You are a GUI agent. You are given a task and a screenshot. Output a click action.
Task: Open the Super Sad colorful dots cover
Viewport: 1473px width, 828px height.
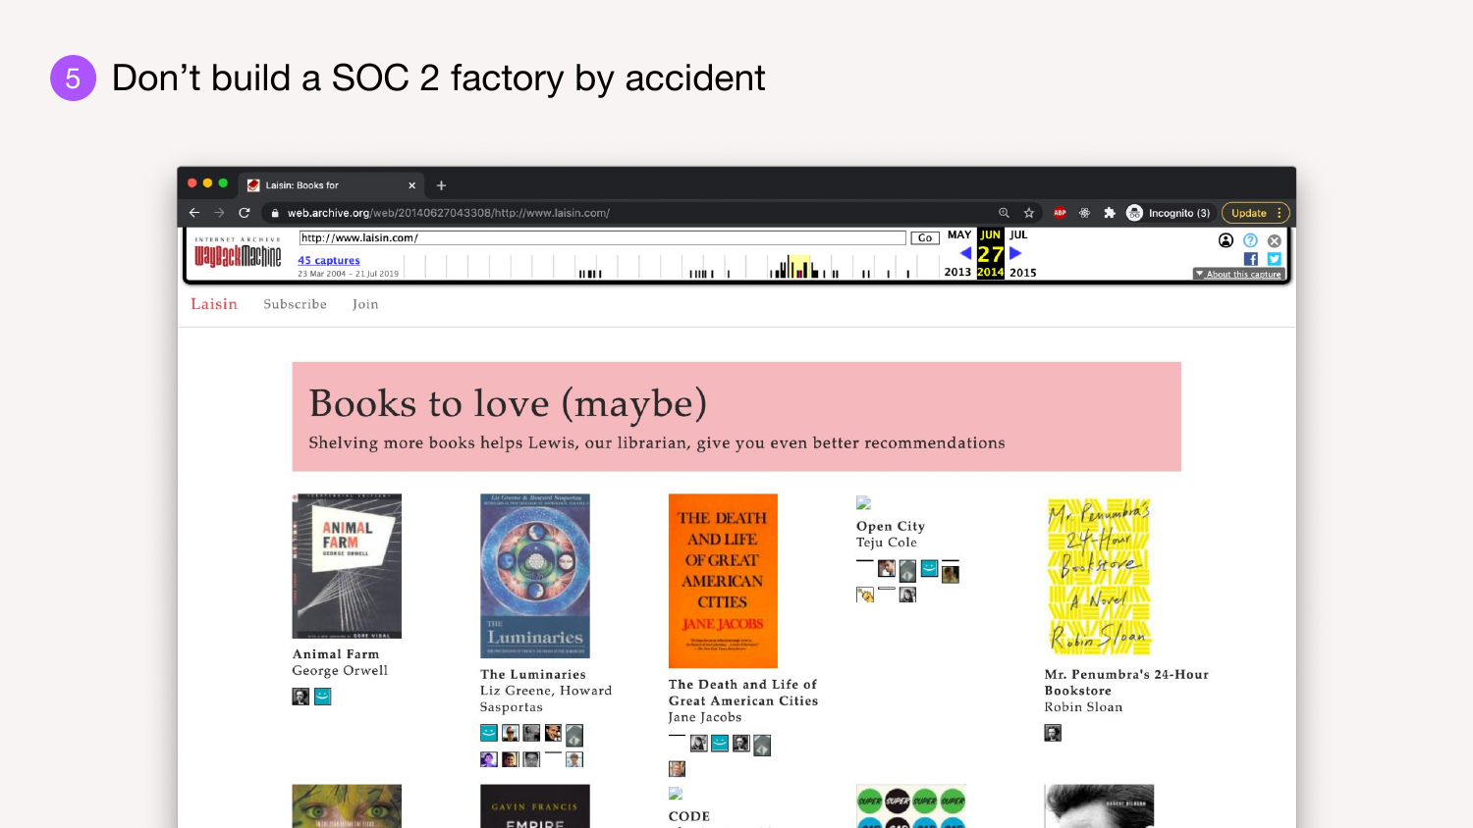coord(911,805)
